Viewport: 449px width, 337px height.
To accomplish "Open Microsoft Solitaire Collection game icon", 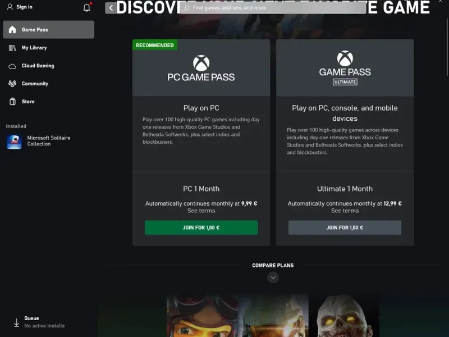I will click(x=14, y=142).
